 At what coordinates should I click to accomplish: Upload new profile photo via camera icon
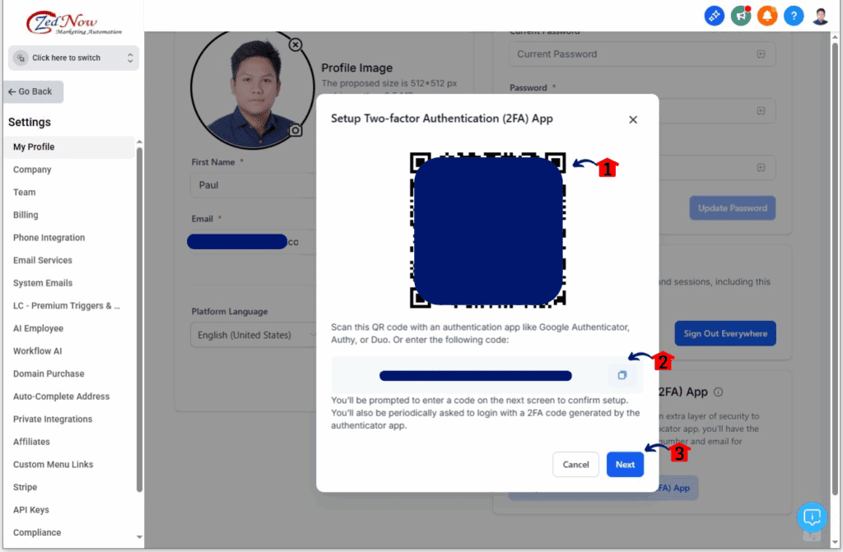click(296, 130)
